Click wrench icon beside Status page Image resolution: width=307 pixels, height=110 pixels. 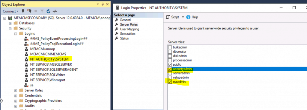(x=117, y=38)
